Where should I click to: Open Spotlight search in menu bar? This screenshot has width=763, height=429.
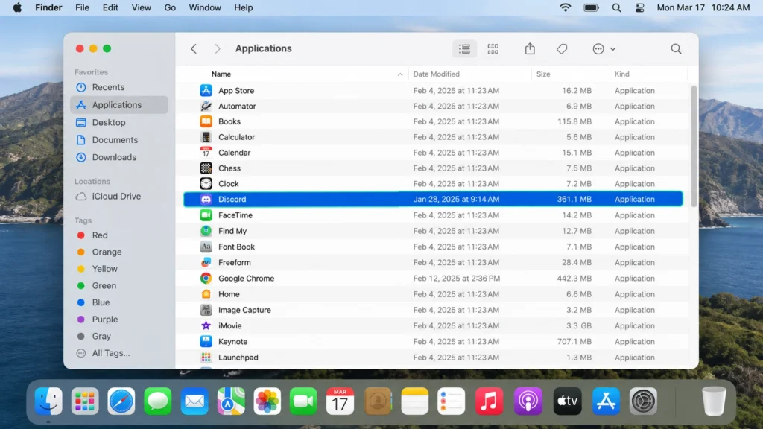tap(616, 7)
